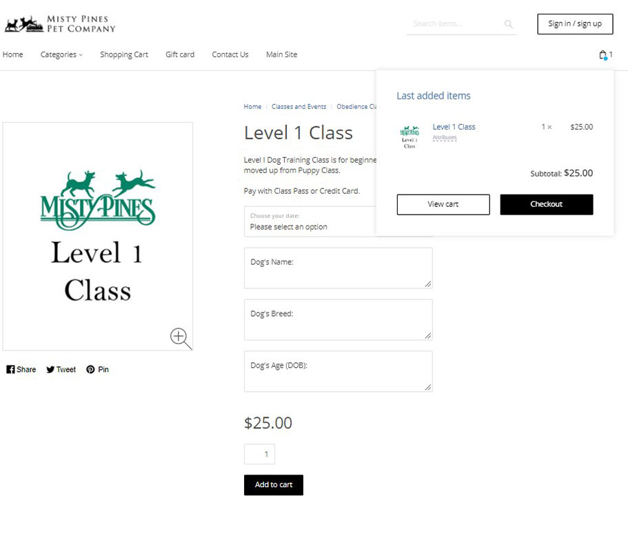Click the Add to cart button

[x=274, y=485]
